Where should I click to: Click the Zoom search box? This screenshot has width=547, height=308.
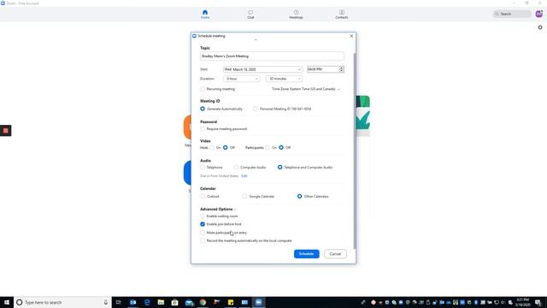(x=512, y=14)
